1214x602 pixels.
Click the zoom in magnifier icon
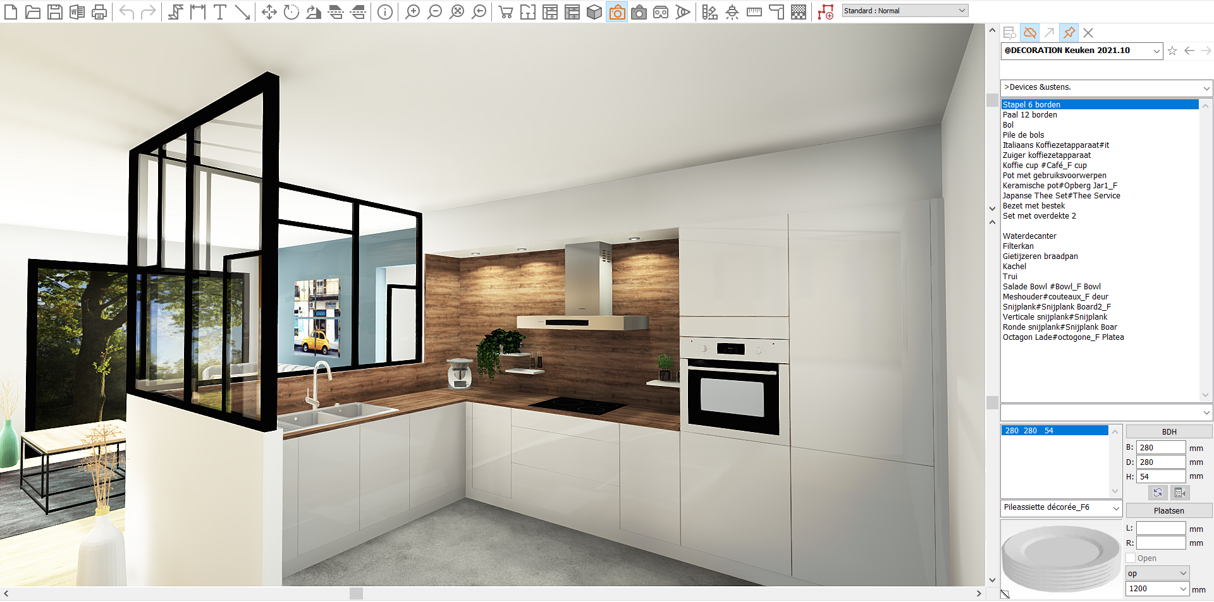point(412,12)
